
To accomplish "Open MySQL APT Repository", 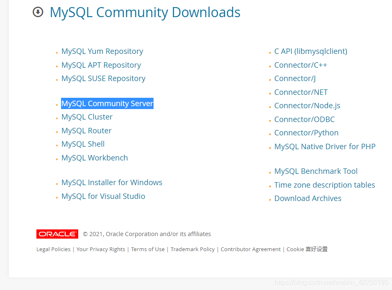I will 101,65.
